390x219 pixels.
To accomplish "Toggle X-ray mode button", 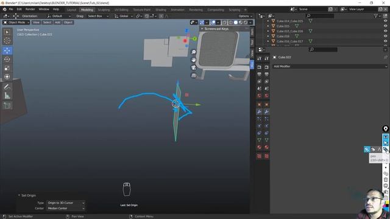I will tap(224, 23).
